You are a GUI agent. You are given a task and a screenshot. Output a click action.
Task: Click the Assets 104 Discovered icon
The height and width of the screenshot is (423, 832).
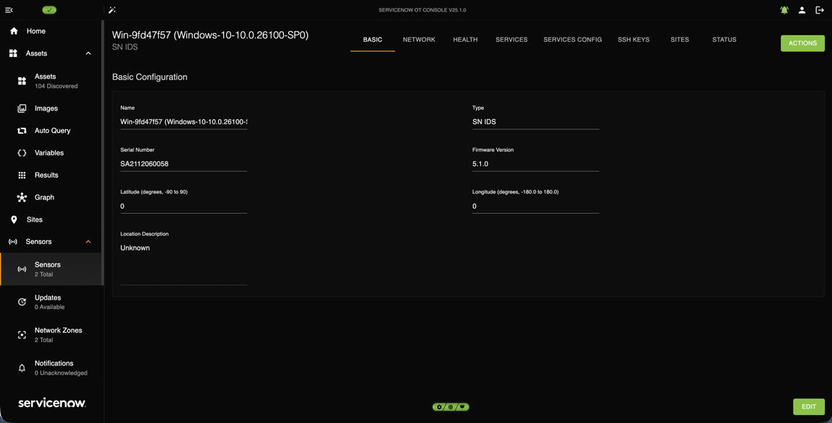22,81
